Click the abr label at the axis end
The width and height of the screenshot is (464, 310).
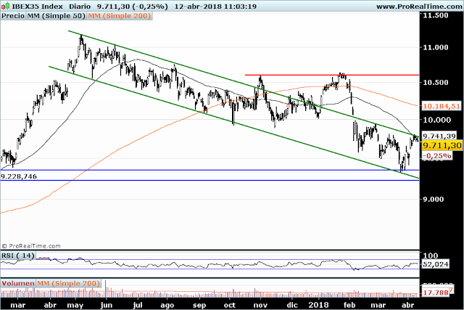[409, 305]
